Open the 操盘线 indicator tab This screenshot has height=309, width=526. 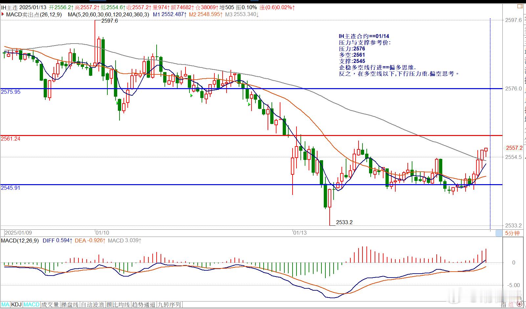point(70,305)
